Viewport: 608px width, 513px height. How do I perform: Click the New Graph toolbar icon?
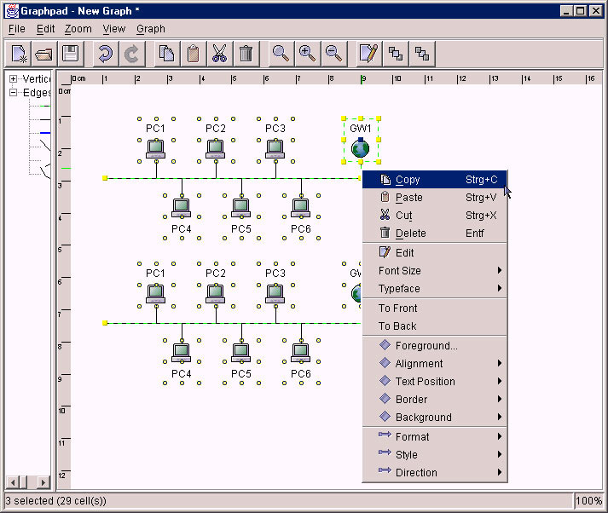point(20,54)
